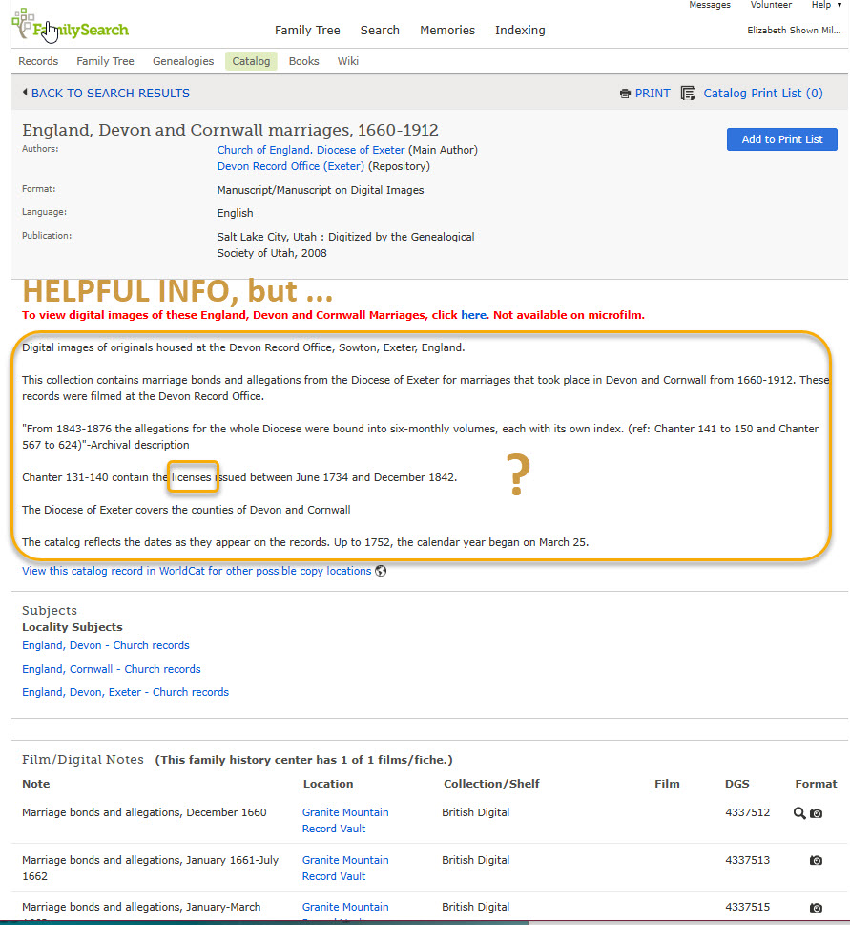
Task: Click the DGS number 4337515
Action: pos(747,907)
